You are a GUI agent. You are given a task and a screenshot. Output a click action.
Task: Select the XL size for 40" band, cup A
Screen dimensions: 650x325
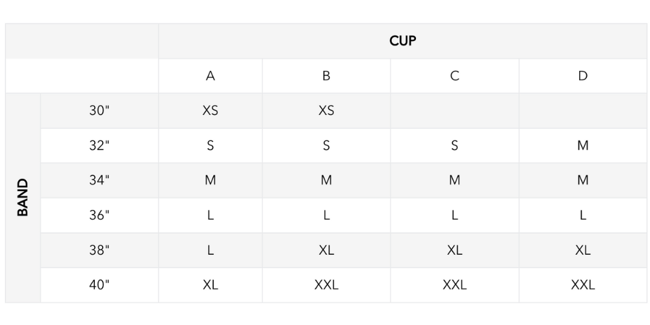click(210, 285)
